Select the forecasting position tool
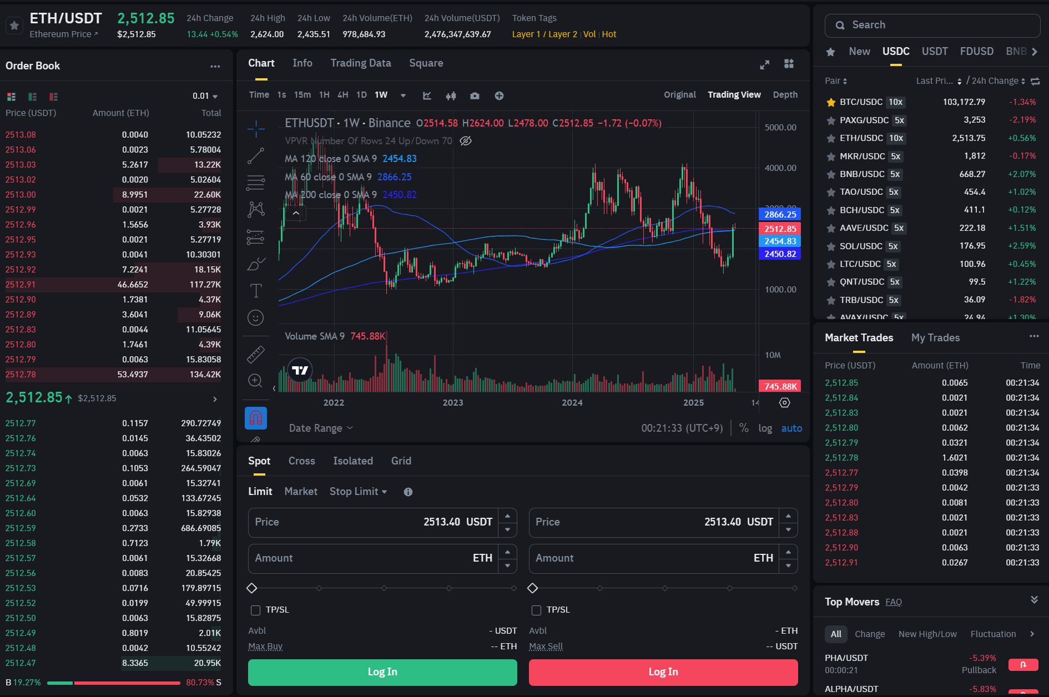This screenshot has height=697, width=1049. (x=256, y=237)
